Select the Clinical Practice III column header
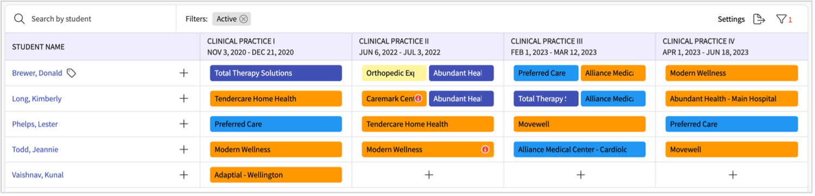Screen dimensions: 815x196 [x=579, y=47]
